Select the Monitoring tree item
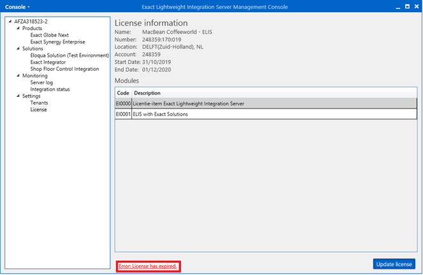The image size is (423, 275). (x=35, y=75)
